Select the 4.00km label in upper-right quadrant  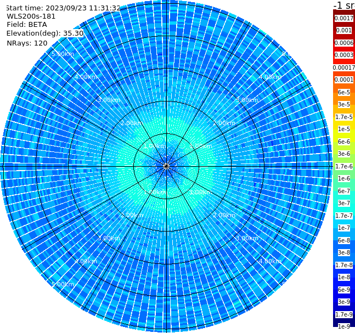coord(270,77)
